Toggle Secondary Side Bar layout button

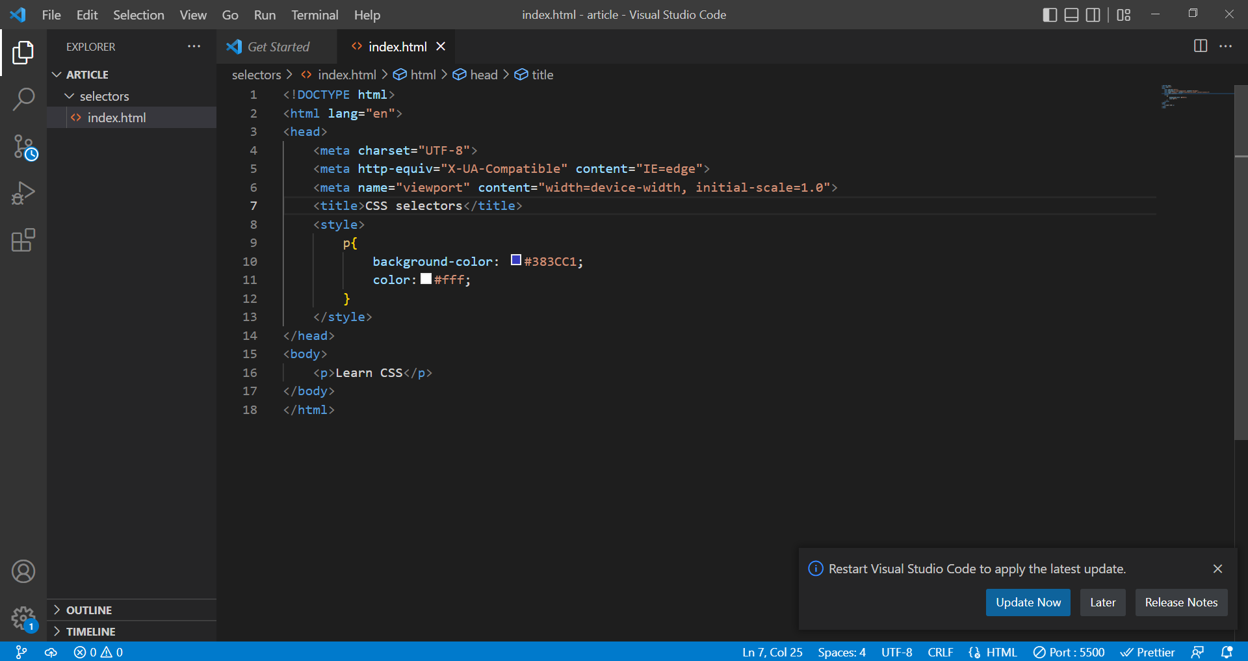(1093, 14)
